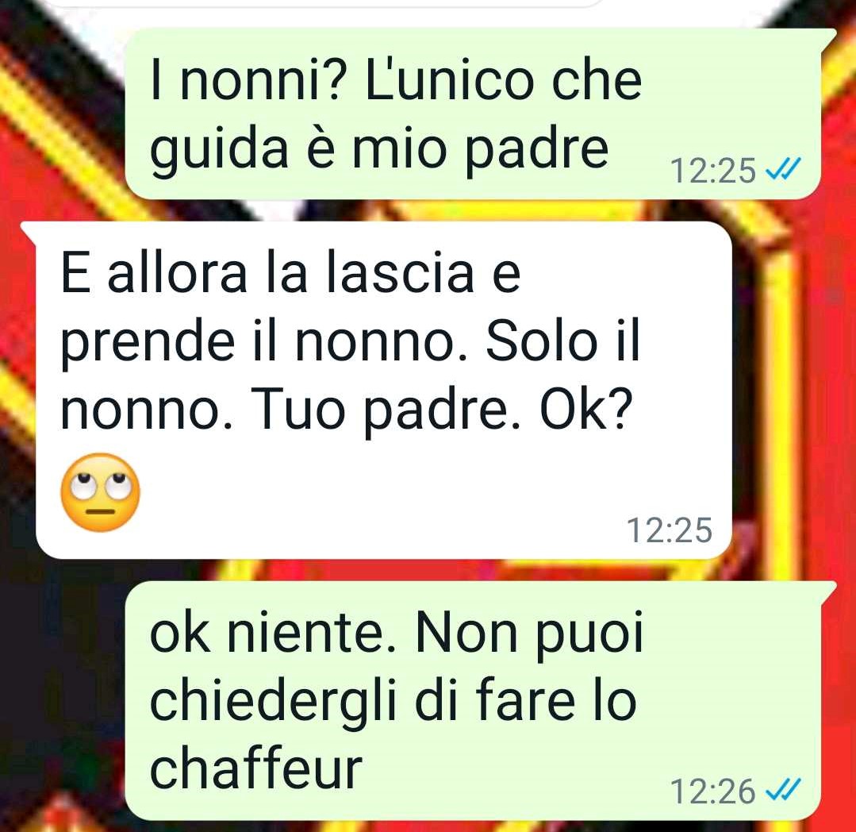Screen dimensions: 856x832
Task: Tap the "guida è mio padre" line
Action: point(379,150)
